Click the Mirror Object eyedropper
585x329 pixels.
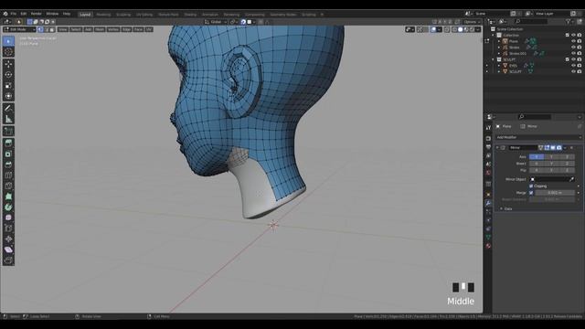(x=571, y=179)
